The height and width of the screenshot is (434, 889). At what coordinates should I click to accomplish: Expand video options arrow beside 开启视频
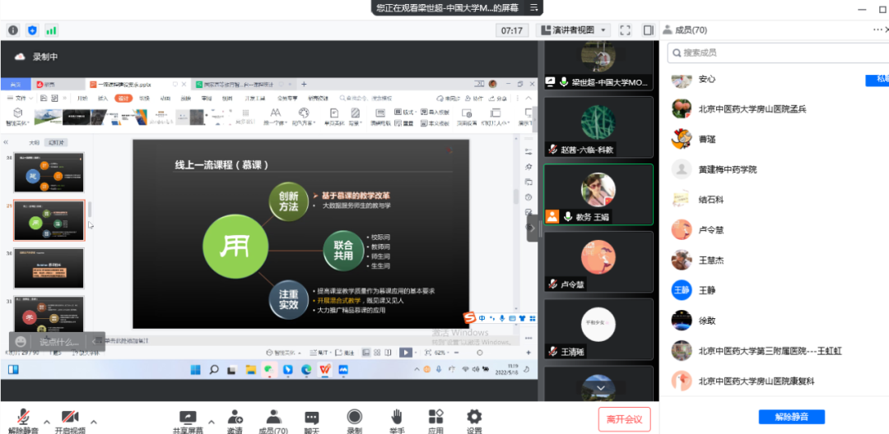coord(94,419)
